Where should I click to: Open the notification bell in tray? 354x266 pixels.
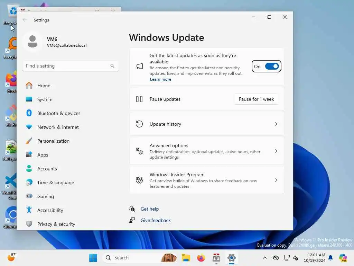click(330, 258)
